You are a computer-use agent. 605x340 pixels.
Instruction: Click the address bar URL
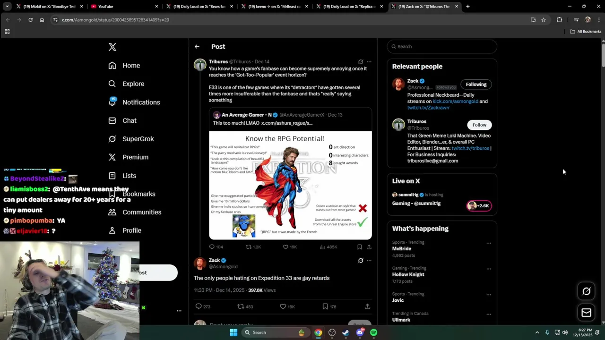[x=115, y=20]
